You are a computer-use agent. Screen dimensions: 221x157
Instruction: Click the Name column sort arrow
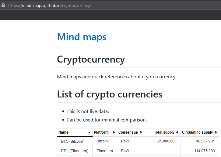(89, 132)
